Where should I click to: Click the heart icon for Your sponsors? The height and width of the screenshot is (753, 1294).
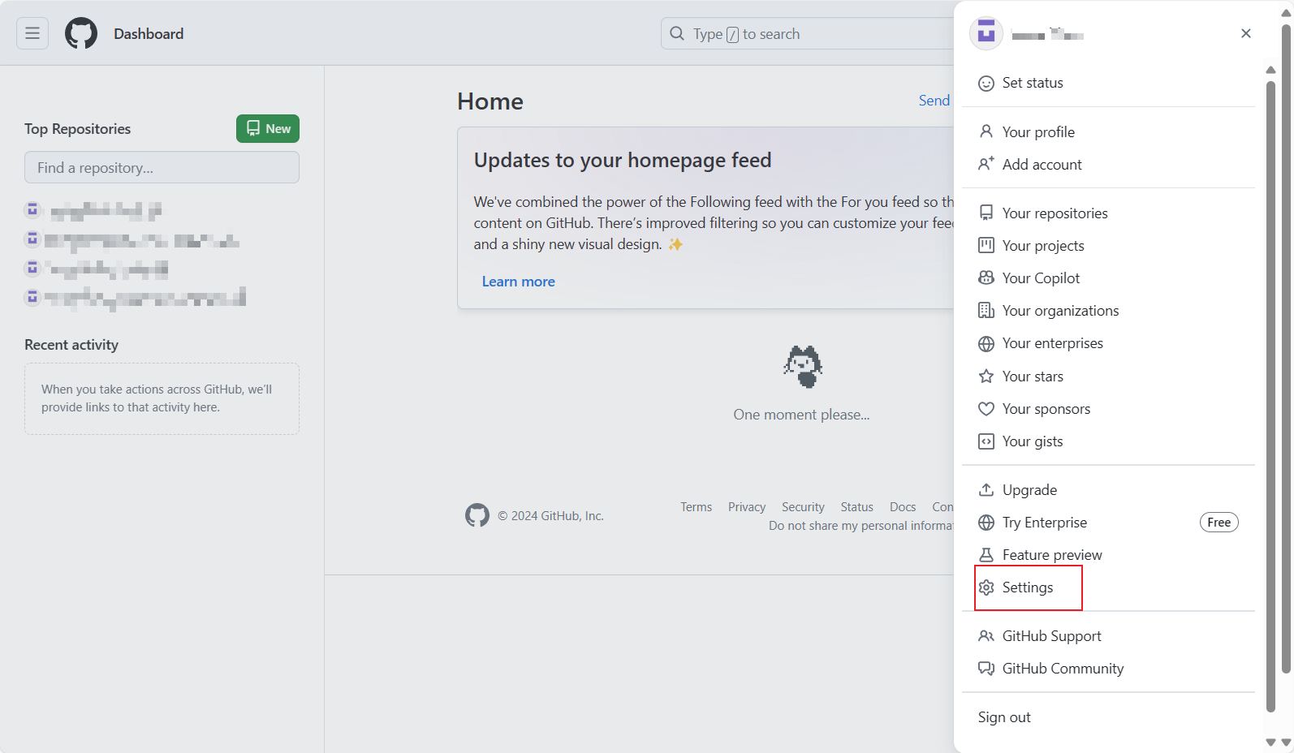tap(986, 409)
